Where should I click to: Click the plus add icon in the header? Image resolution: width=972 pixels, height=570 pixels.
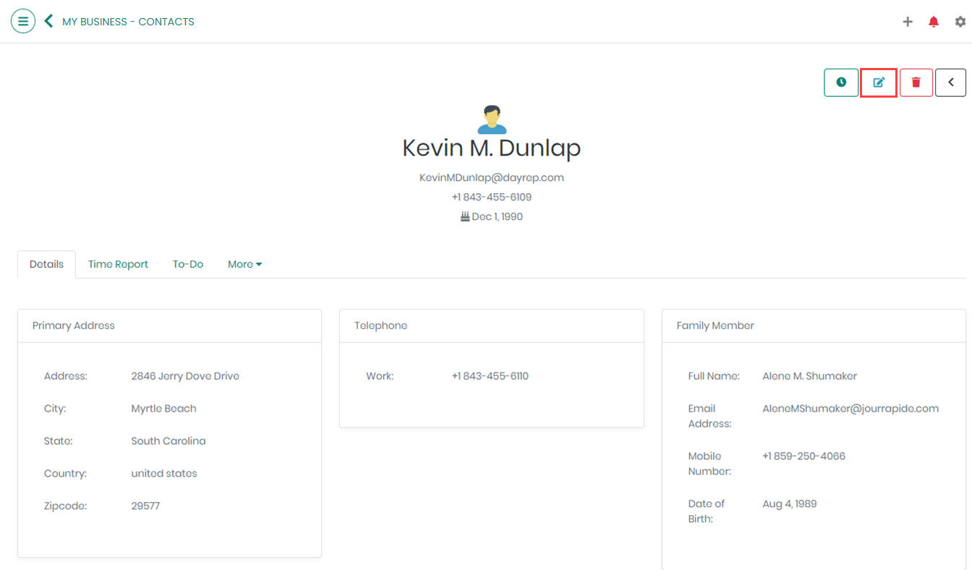908,22
